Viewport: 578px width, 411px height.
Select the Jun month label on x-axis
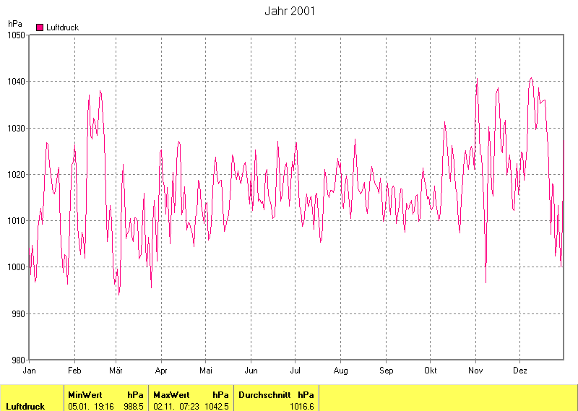click(x=251, y=371)
